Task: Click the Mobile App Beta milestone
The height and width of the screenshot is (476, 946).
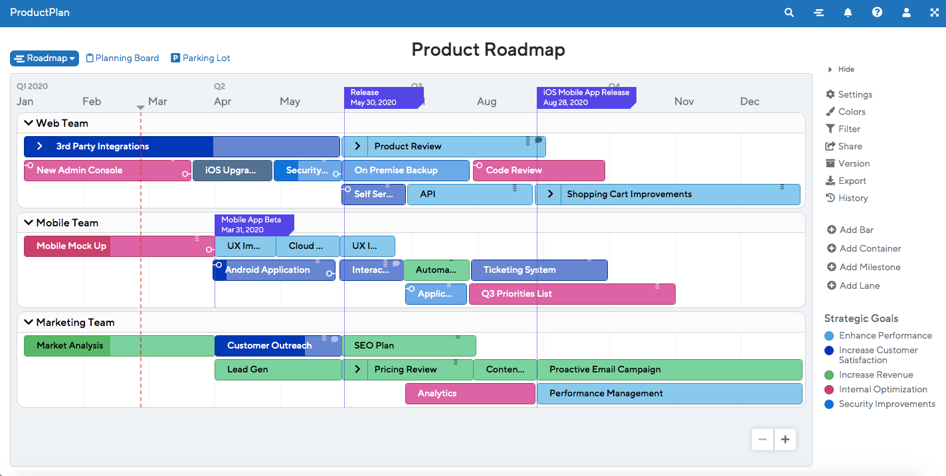Action: point(254,225)
